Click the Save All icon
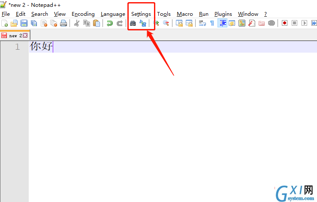This screenshot has height=202, width=317. point(34,23)
